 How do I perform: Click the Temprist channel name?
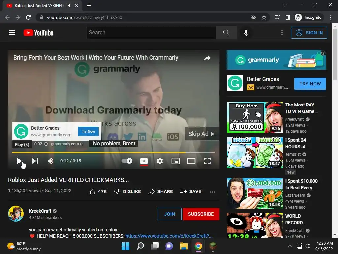tap(293, 154)
